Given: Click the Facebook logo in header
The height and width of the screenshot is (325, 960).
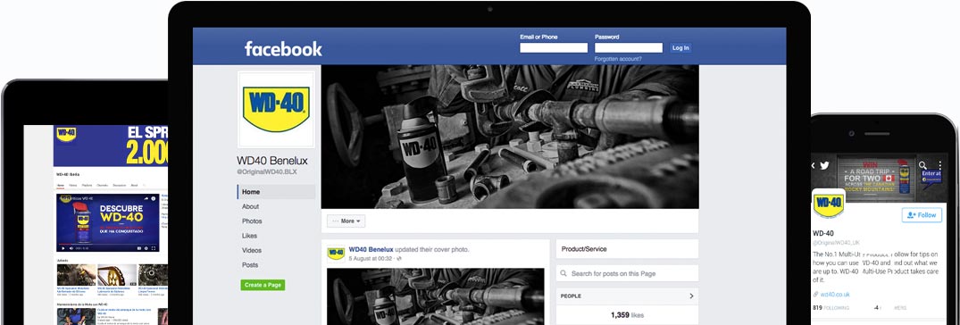Looking at the screenshot, I should coord(283,49).
